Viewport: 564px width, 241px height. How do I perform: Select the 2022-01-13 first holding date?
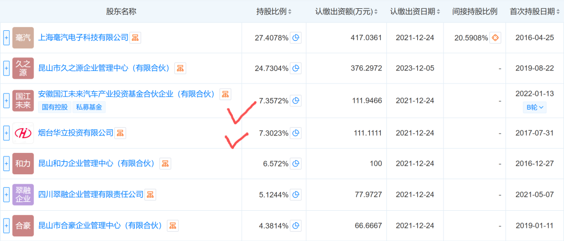[535, 94]
